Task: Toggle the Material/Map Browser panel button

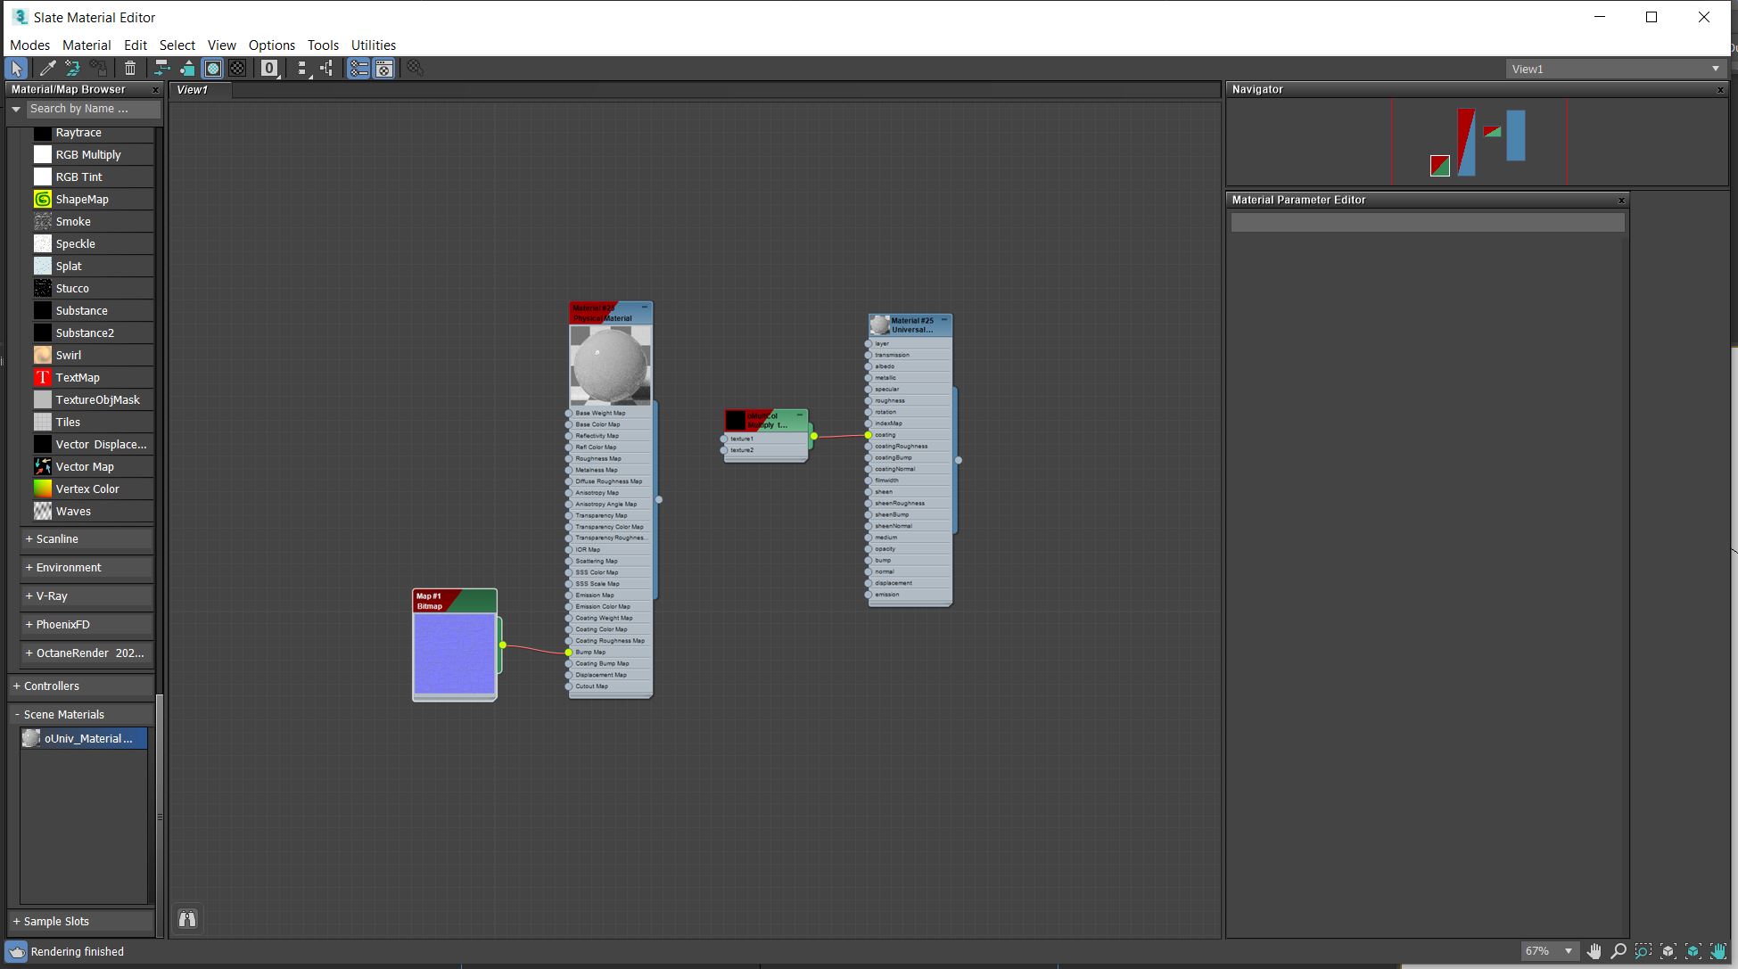Action: [x=358, y=68]
